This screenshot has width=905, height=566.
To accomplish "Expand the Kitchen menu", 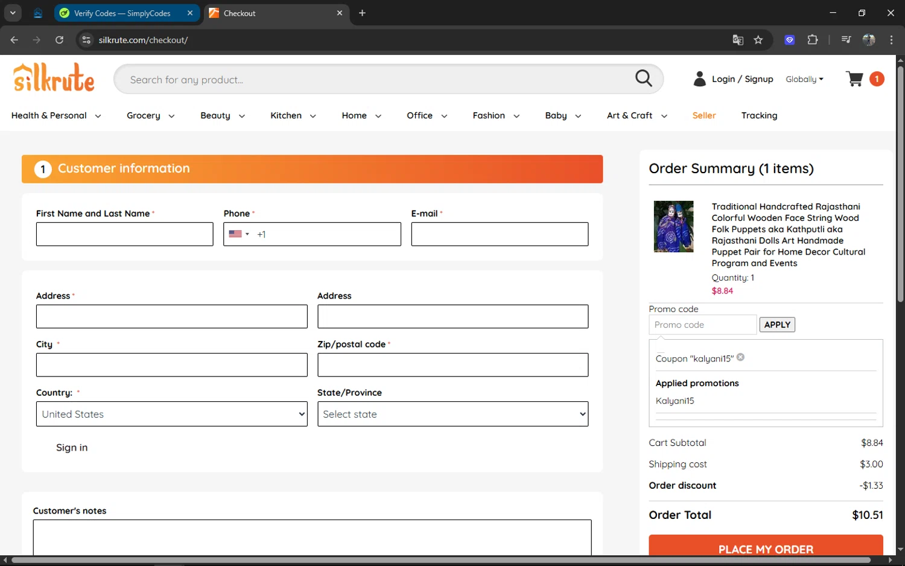I will pos(293,115).
